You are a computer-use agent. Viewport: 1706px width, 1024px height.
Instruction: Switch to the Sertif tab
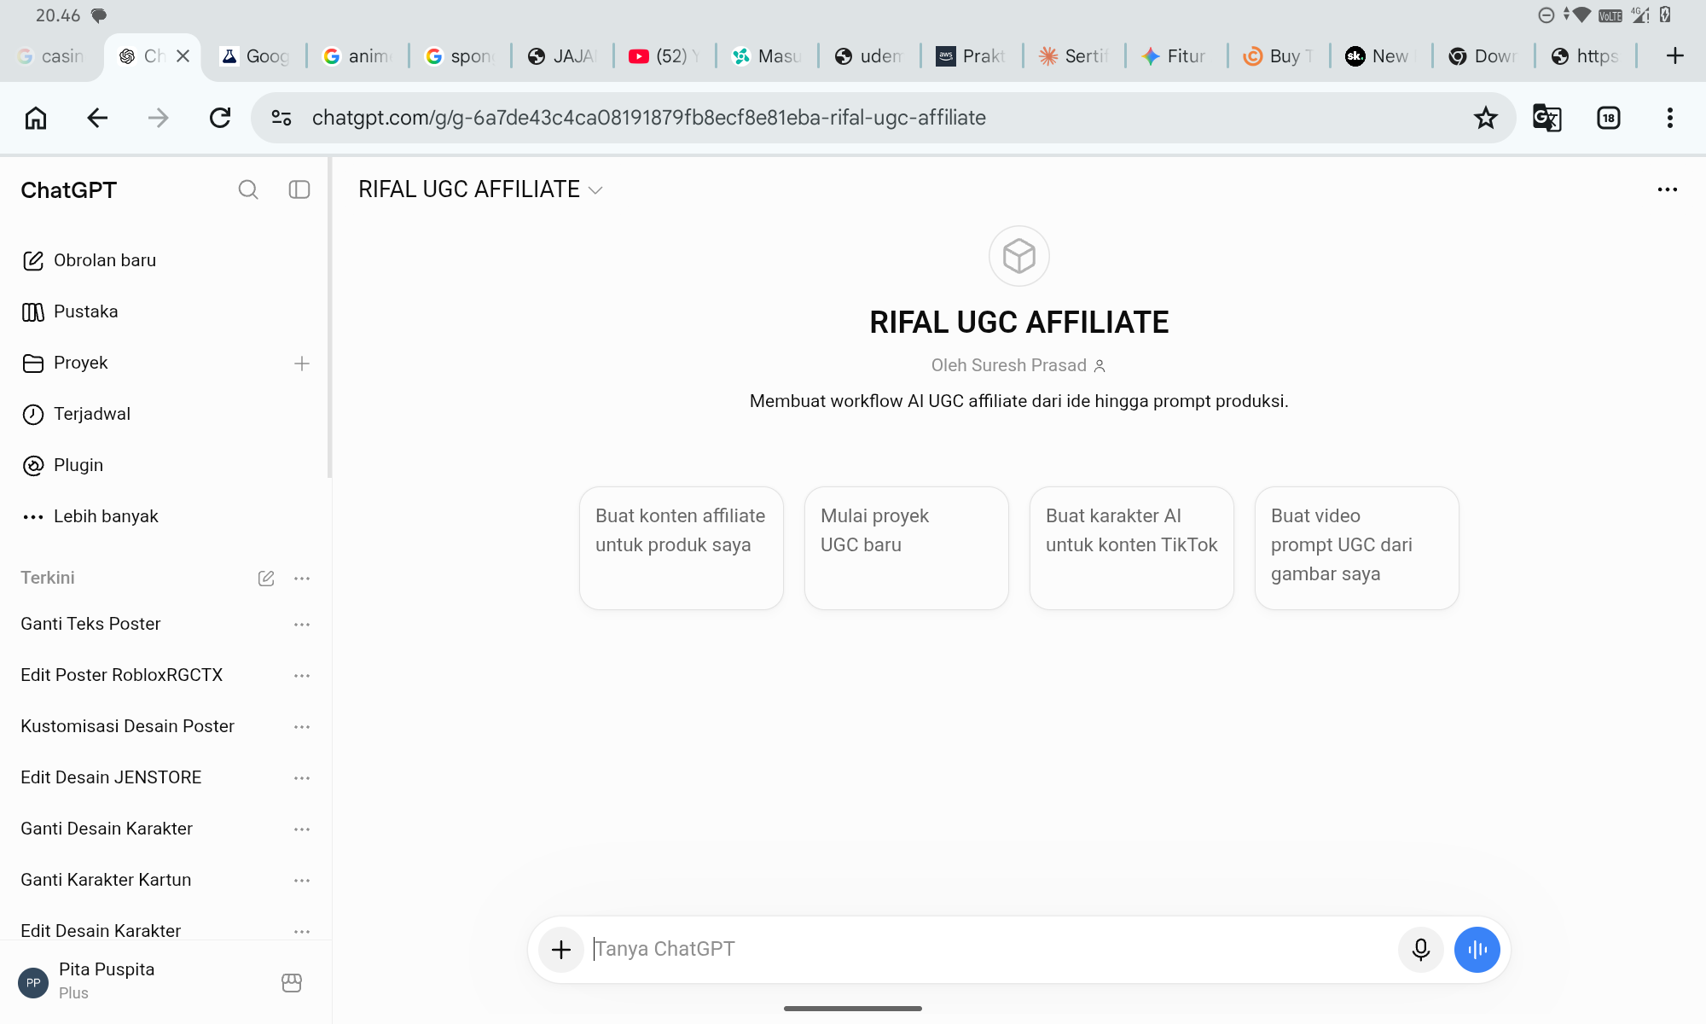(x=1073, y=56)
